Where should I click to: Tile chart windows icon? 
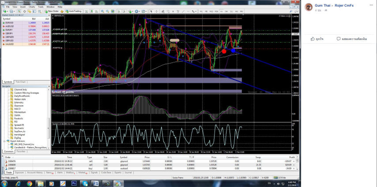[x=113, y=11]
